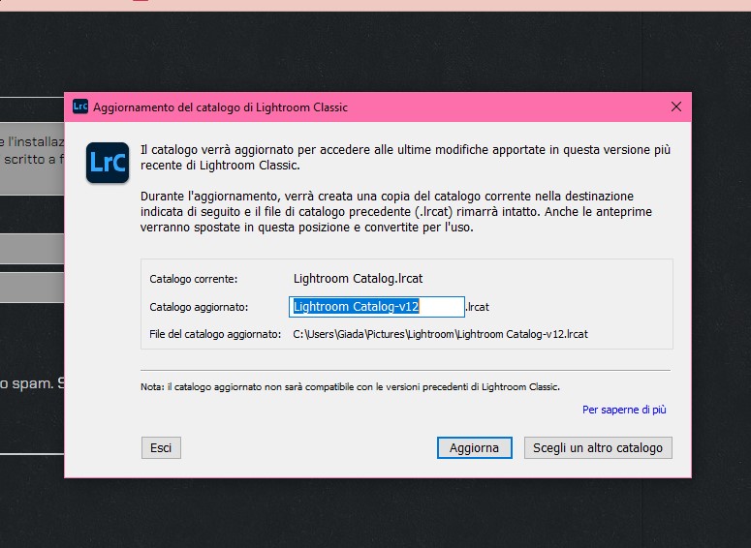Select the 'Lightroom Catalog.lrcat' current catalog text
Screen dimensions: 751x548
point(358,279)
